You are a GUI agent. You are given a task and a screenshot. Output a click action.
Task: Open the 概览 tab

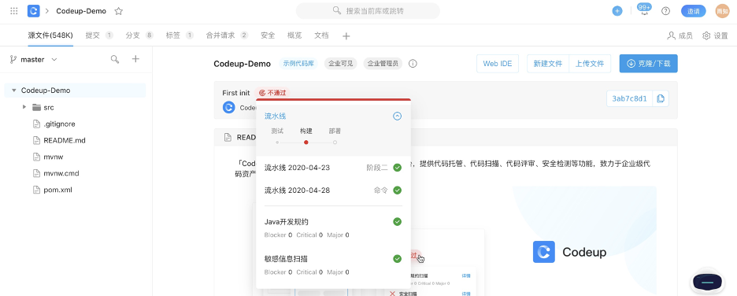pyautogui.click(x=294, y=35)
